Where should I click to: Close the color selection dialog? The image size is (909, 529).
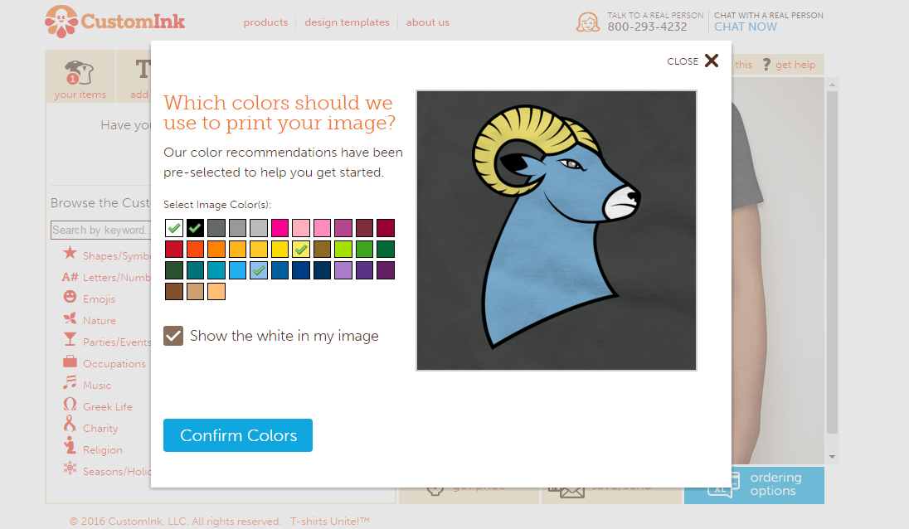pos(711,61)
